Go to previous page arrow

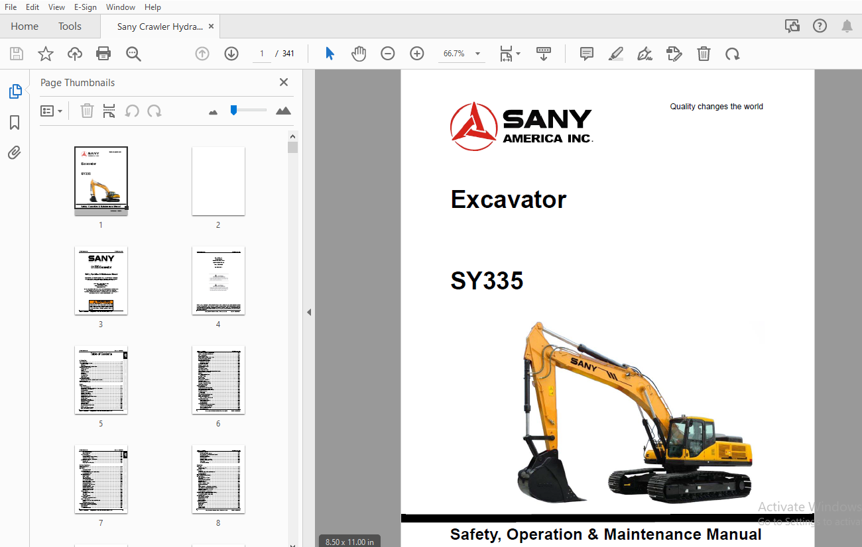202,54
